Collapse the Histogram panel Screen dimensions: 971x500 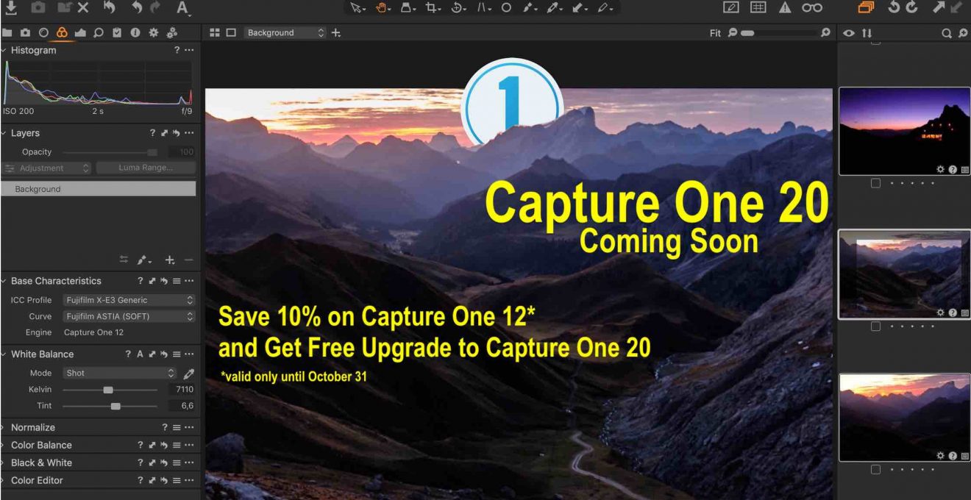click(4, 50)
